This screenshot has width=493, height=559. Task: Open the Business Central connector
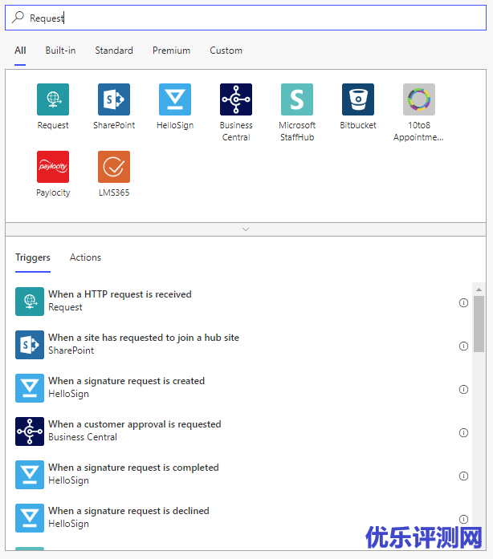[236, 99]
